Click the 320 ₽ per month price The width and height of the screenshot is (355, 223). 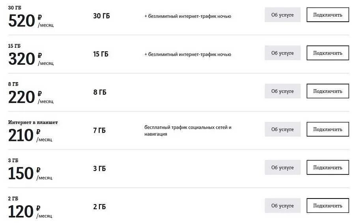31,59
